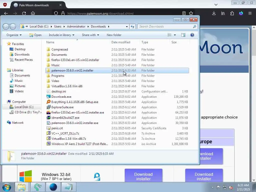
Task: Refresh the Downloads folder view
Action: tap(132, 26)
